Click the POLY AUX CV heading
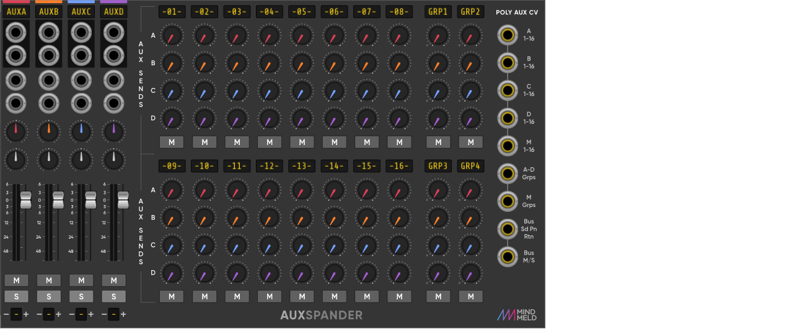This screenshot has height=329, width=792. 517,12
